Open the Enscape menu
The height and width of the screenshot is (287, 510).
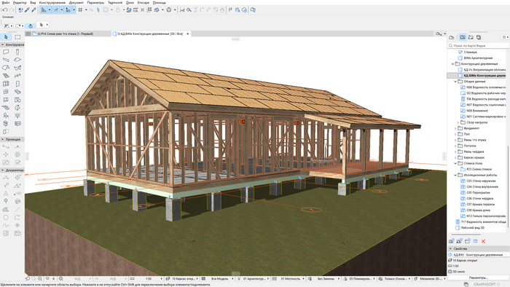pyautogui.click(x=144, y=3)
